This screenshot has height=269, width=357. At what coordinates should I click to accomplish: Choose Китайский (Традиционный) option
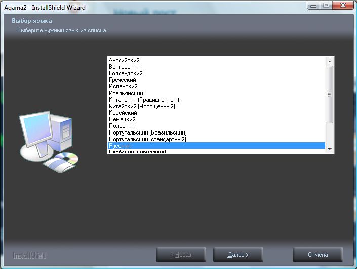(x=216, y=100)
